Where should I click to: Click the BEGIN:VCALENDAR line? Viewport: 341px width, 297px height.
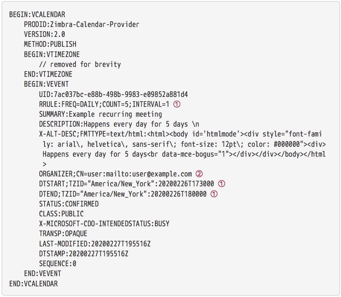point(37,14)
